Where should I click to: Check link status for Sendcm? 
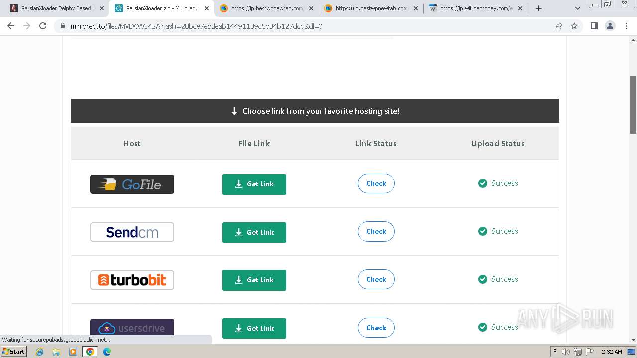tap(376, 231)
